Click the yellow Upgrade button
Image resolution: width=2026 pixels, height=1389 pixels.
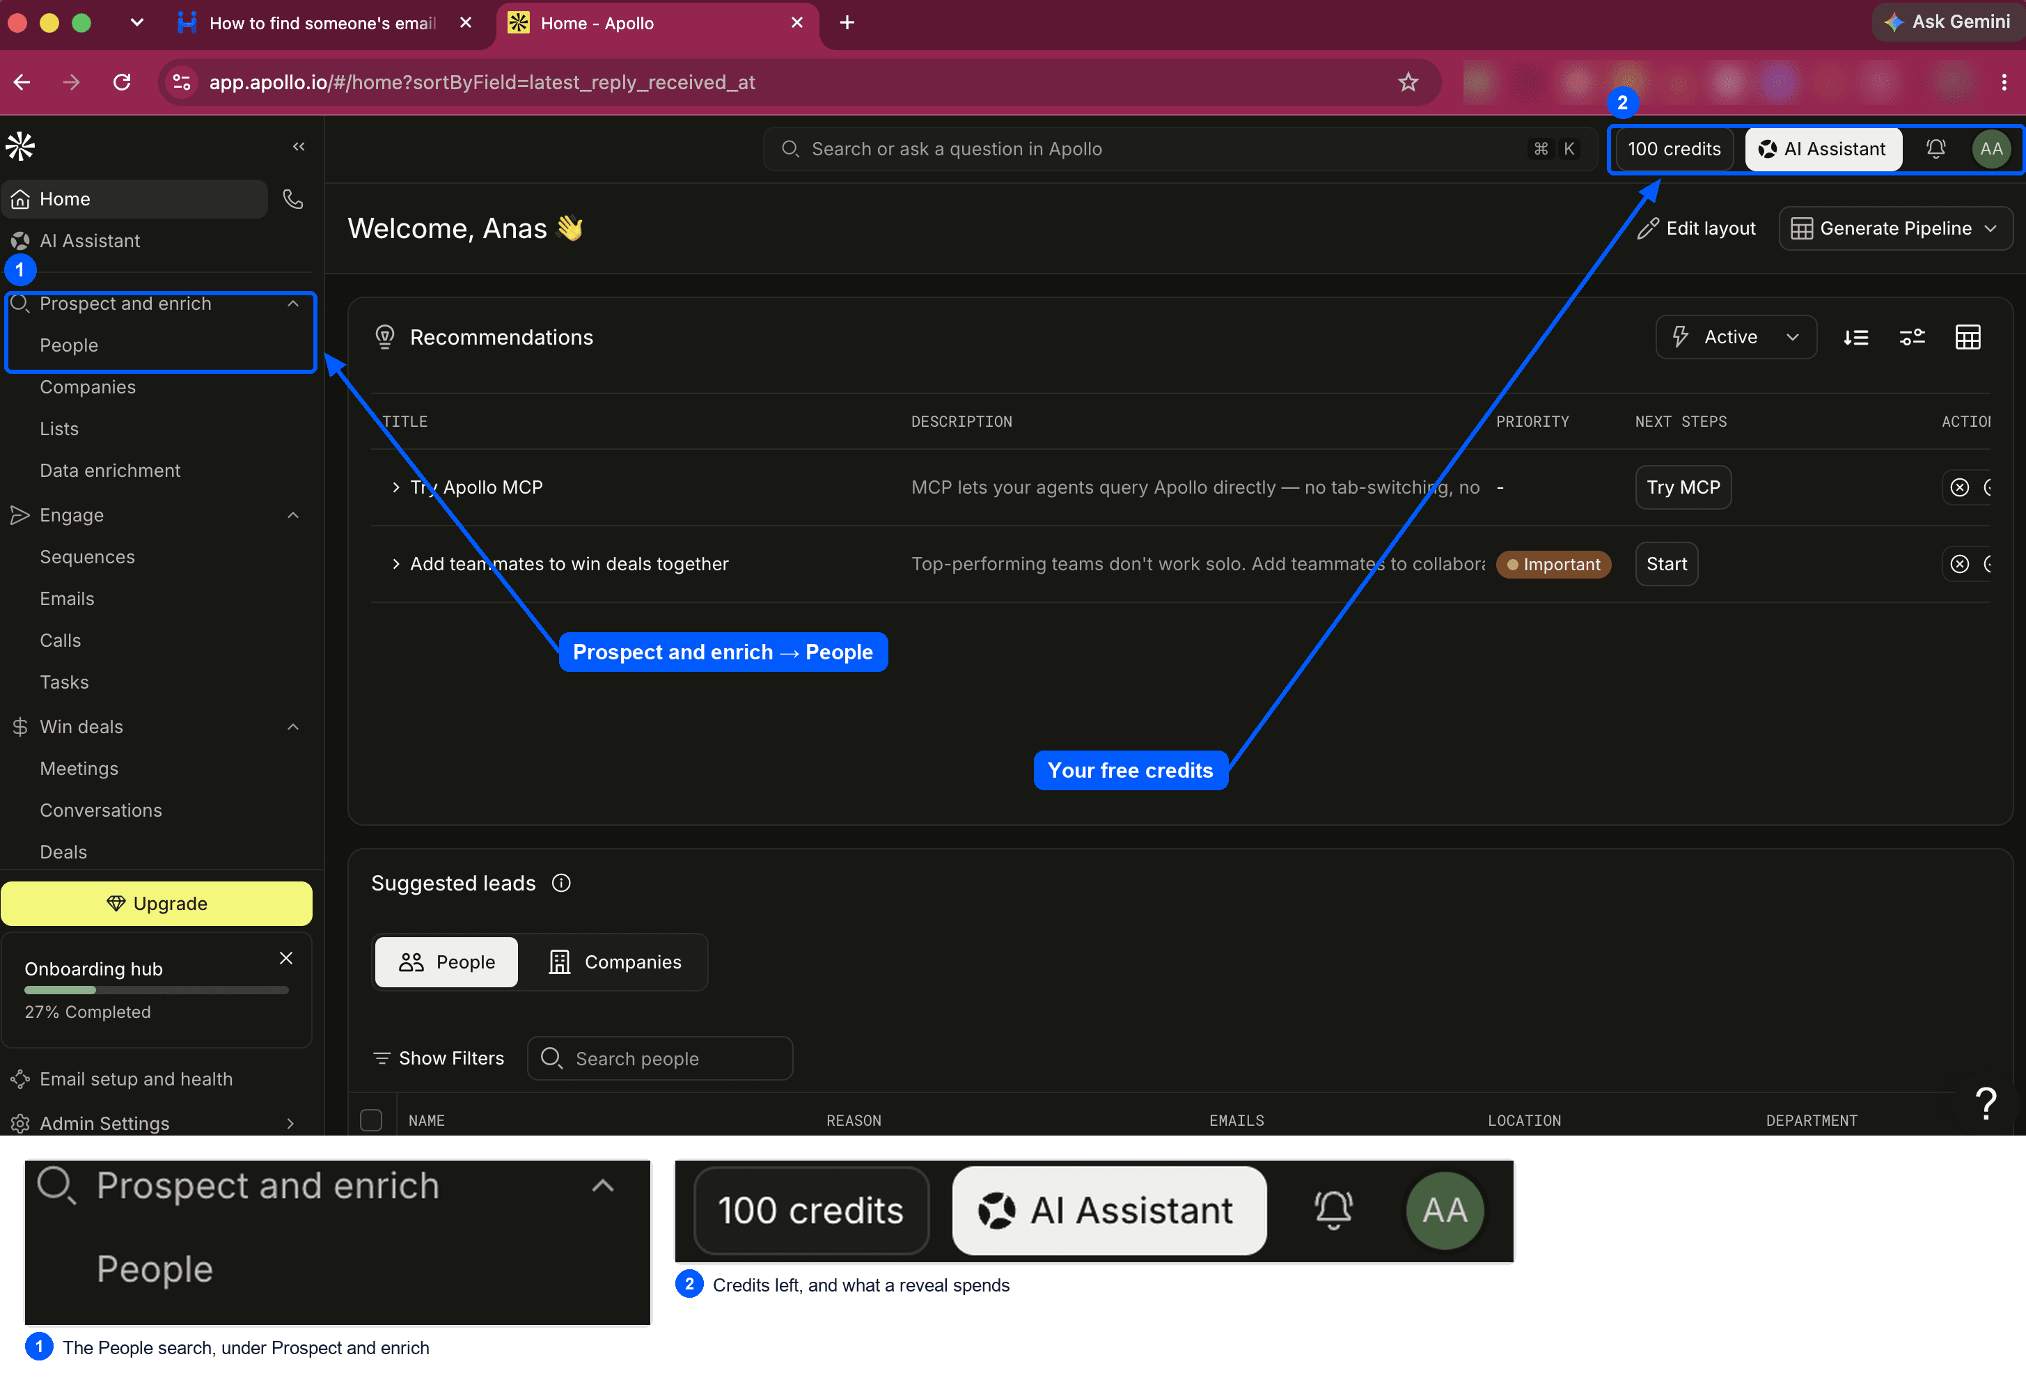click(x=157, y=903)
